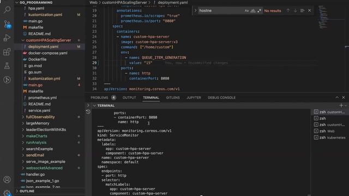Viewport: 349px width, 196px height.
Task: Go to next match arrow
Action: (295, 11)
